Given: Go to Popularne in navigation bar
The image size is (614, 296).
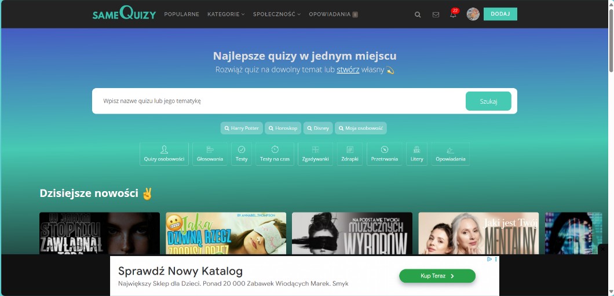Looking at the screenshot, I should [x=181, y=14].
